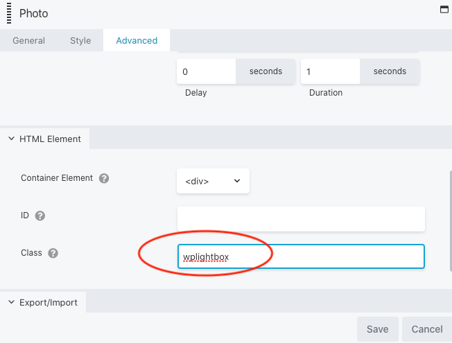This screenshot has width=452, height=343.
Task: Select the Advanced tab
Action: tap(137, 40)
